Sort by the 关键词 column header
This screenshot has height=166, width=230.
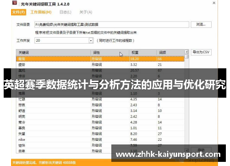[53, 53]
